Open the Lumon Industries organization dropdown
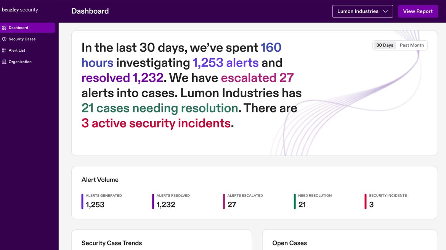Viewport: 446px width, 250px height. coord(362,11)
